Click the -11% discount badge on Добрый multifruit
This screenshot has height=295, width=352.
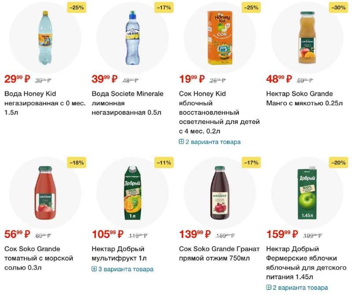164,162
